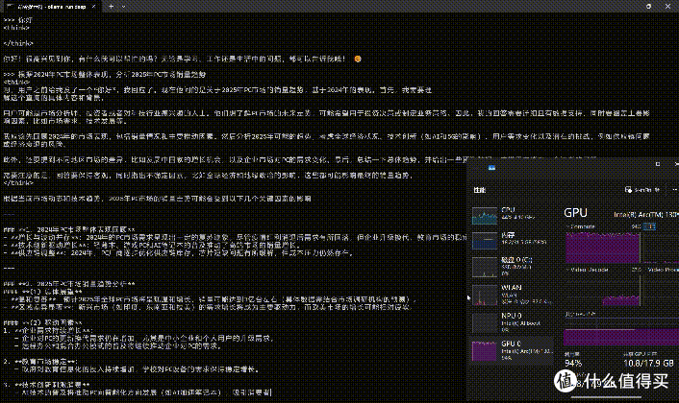
Task: Restore down the terminal window
Action: tap(648, 7)
